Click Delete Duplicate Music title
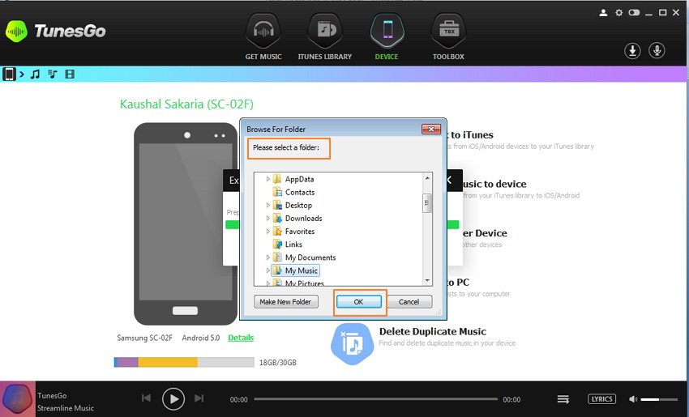This screenshot has width=689, height=417. 433,331
